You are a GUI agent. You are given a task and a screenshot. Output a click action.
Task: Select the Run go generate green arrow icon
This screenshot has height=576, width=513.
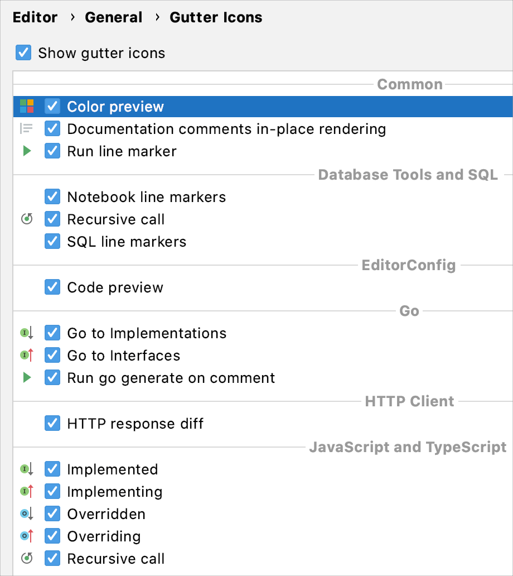click(x=26, y=377)
